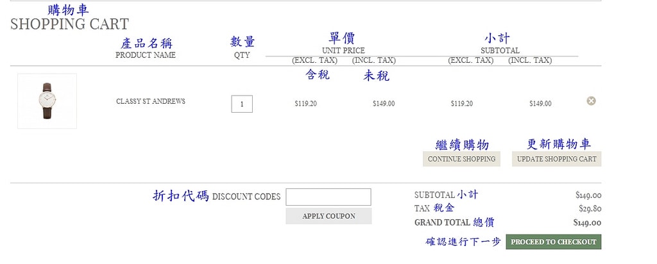Select the row subtotal $149.00 including tax
Viewport: 657px width, 264px height.
tap(540, 103)
